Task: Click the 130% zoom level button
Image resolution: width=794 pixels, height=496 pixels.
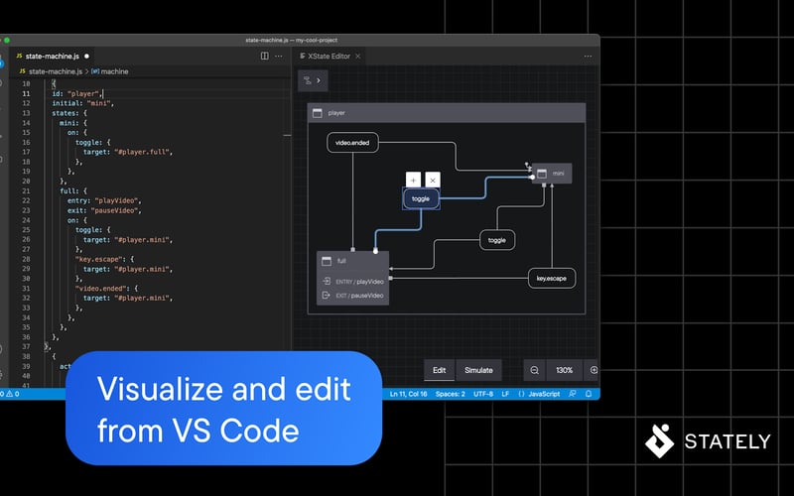Action: (564, 370)
